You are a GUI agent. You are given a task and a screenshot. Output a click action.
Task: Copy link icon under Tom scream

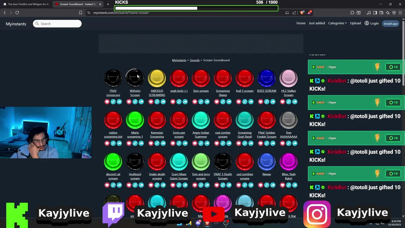201,102
